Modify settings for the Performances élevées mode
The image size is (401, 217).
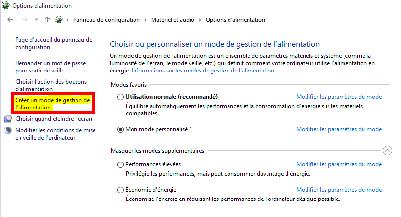[x=339, y=164]
